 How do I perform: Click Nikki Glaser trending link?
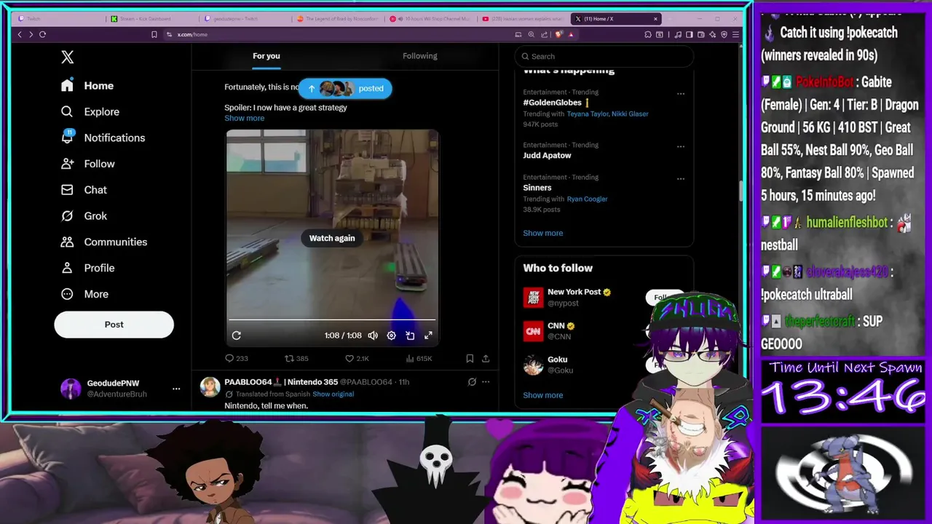point(630,114)
